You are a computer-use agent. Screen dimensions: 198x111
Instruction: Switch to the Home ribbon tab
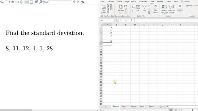[111, 2]
